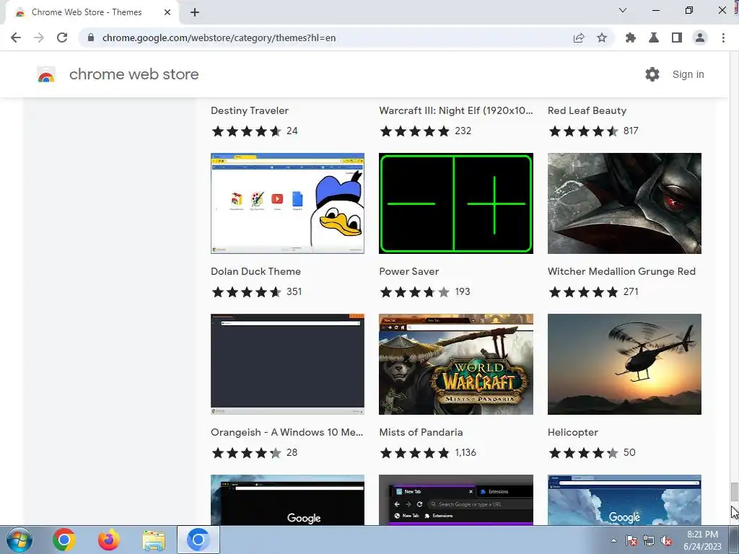Share this page icon in address bar
Screen dimensions: 739x554
click(579, 38)
